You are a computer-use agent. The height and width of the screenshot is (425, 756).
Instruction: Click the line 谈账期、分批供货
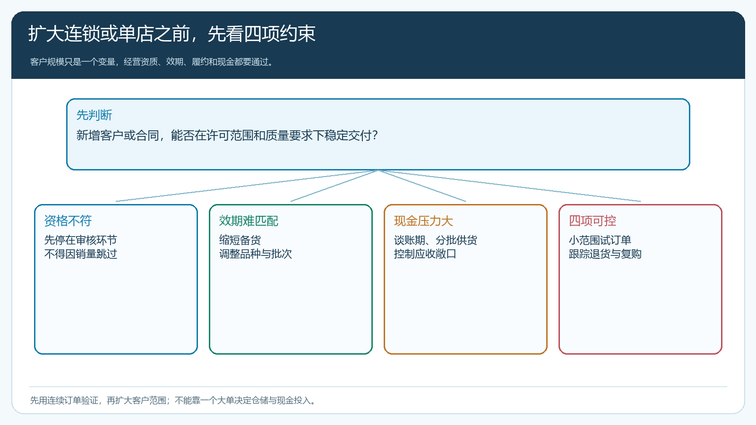[x=435, y=240]
